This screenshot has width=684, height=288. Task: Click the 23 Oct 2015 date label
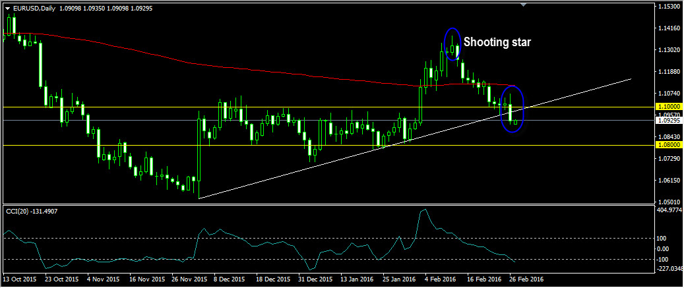click(61, 279)
